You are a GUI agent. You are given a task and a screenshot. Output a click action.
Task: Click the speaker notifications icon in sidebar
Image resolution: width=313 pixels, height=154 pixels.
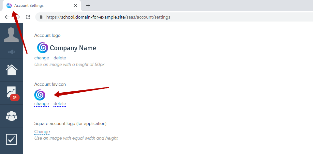tap(11, 52)
